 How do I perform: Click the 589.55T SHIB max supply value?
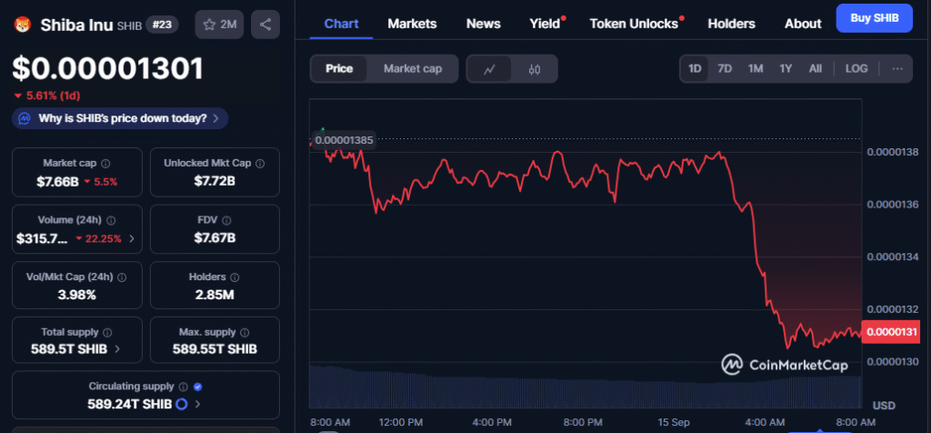pos(215,349)
